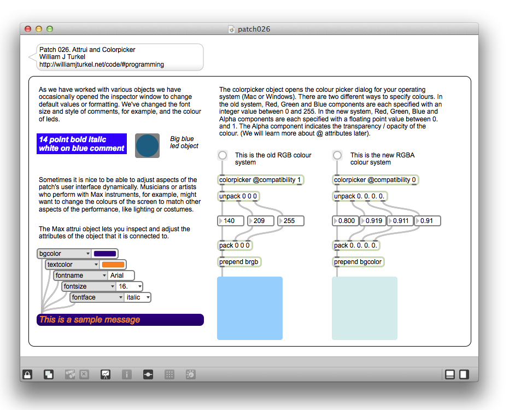Click the colorpicker @compatibility 1 object
Screen dimensions: 509x410
click(x=260, y=180)
